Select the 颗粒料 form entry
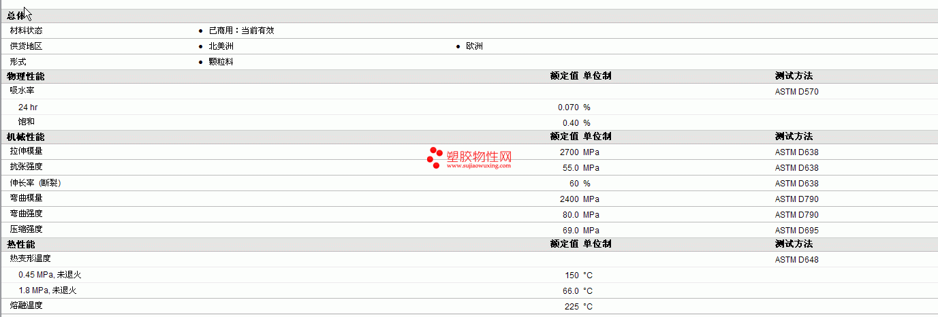938x317 pixels. [x=221, y=62]
